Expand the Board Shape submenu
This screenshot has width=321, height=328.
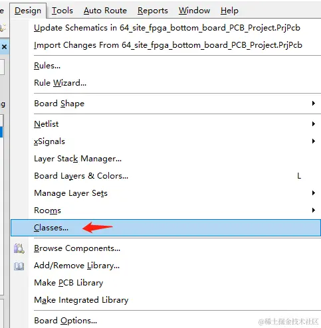point(166,104)
